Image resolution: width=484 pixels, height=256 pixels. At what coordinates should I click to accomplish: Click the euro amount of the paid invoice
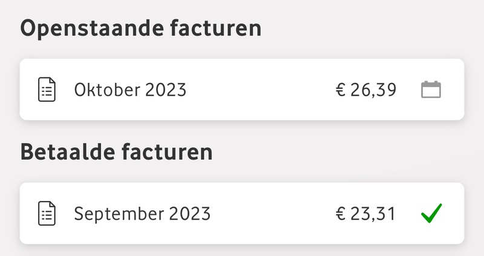[x=365, y=214]
